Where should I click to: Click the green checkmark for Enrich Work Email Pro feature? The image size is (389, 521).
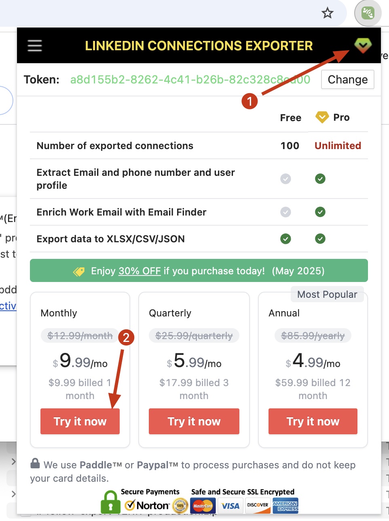320,212
